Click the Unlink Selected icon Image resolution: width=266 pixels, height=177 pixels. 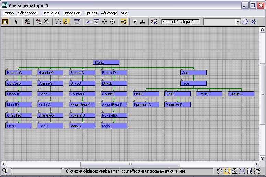coord(39,22)
